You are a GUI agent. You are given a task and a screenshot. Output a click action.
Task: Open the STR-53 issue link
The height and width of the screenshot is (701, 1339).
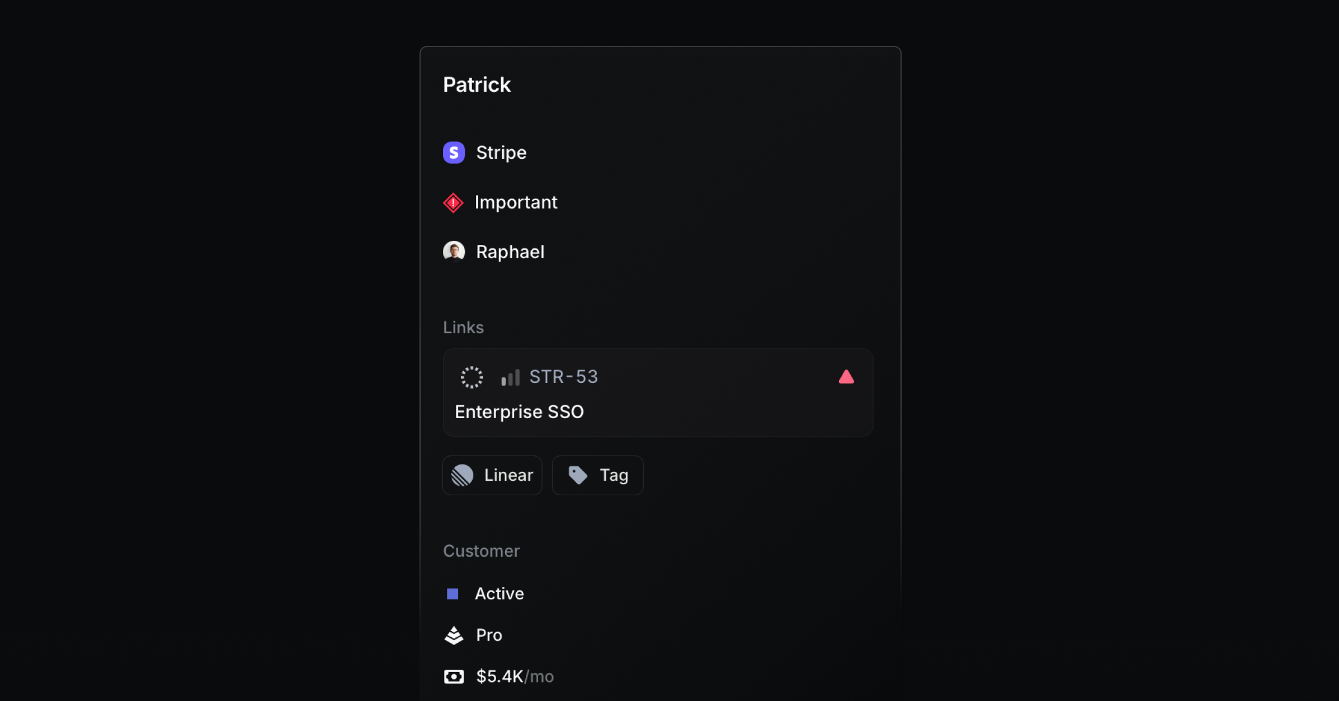563,377
